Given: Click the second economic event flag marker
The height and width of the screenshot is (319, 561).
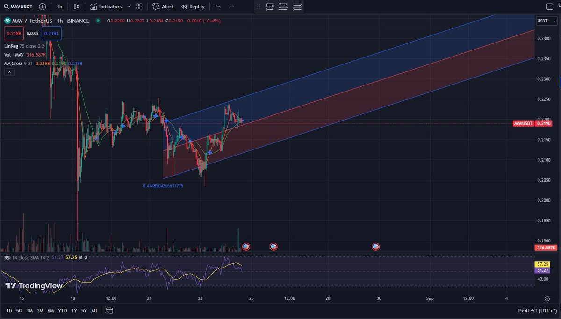Looking at the screenshot, I should 274,246.
